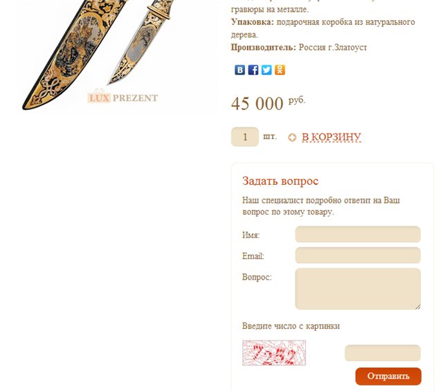Click inside the Вопрос text area
Screen dimensions: 443x391
tap(358, 289)
